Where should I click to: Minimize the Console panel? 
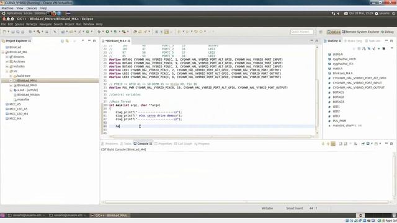(x=386, y=143)
